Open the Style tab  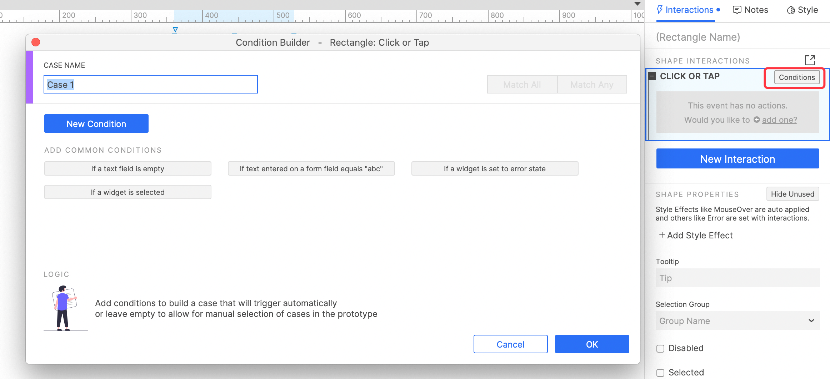(802, 10)
